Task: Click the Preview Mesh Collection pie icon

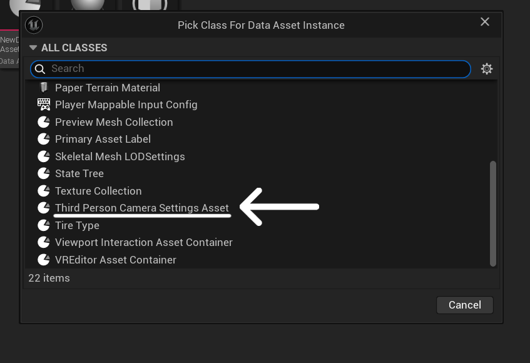Action: click(43, 122)
